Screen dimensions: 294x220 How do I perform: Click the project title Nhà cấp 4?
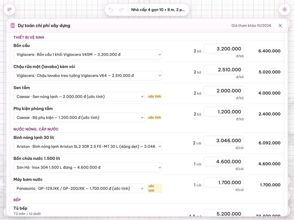[x=158, y=10]
